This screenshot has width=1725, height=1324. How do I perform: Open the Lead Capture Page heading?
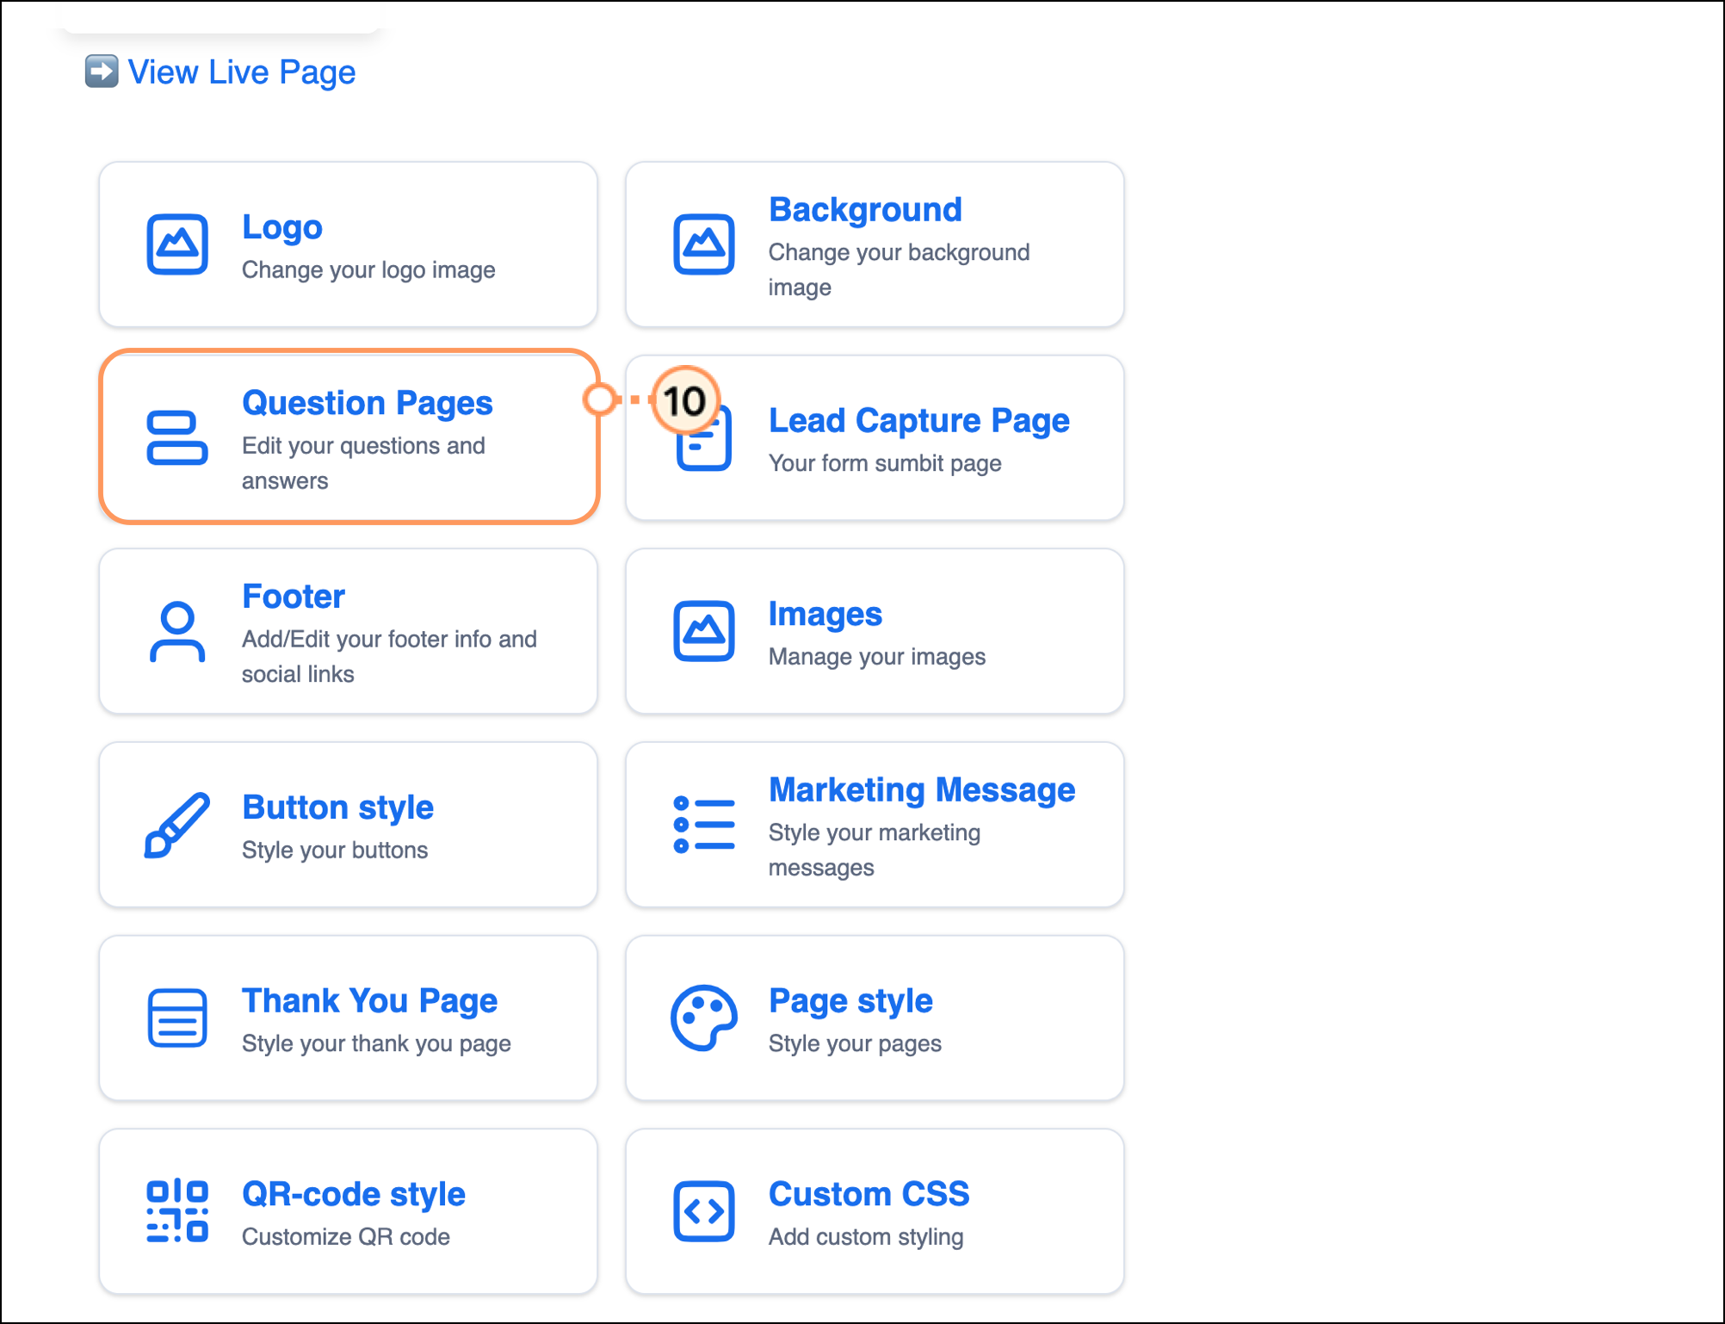point(919,421)
